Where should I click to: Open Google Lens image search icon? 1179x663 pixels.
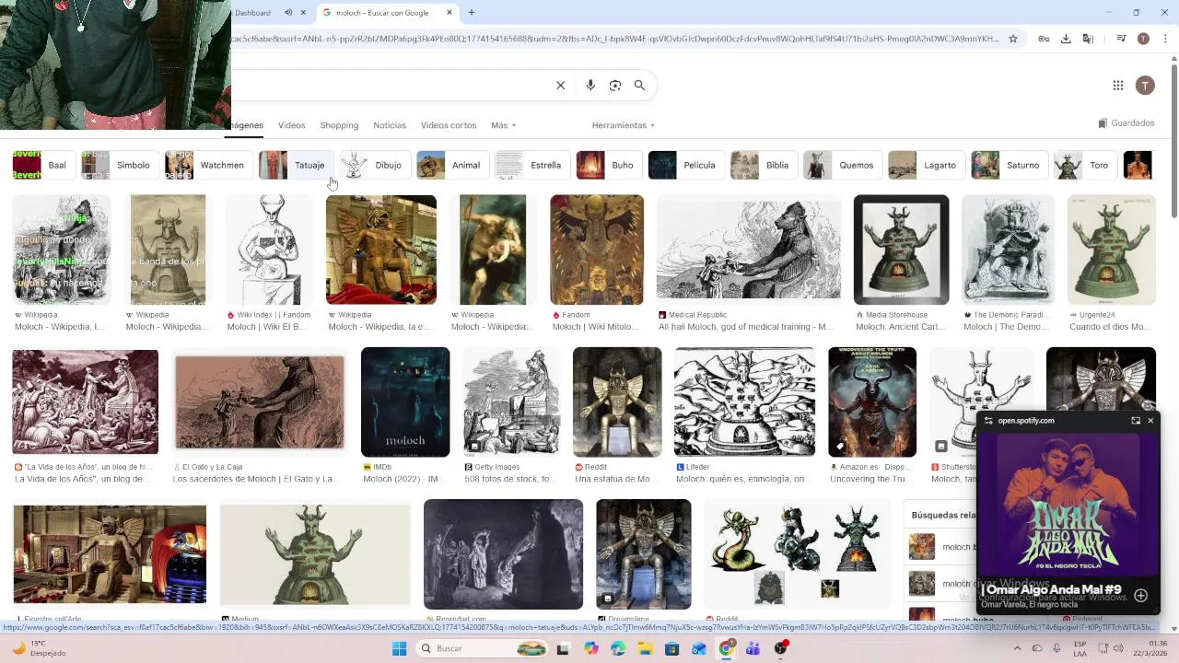pyautogui.click(x=615, y=86)
